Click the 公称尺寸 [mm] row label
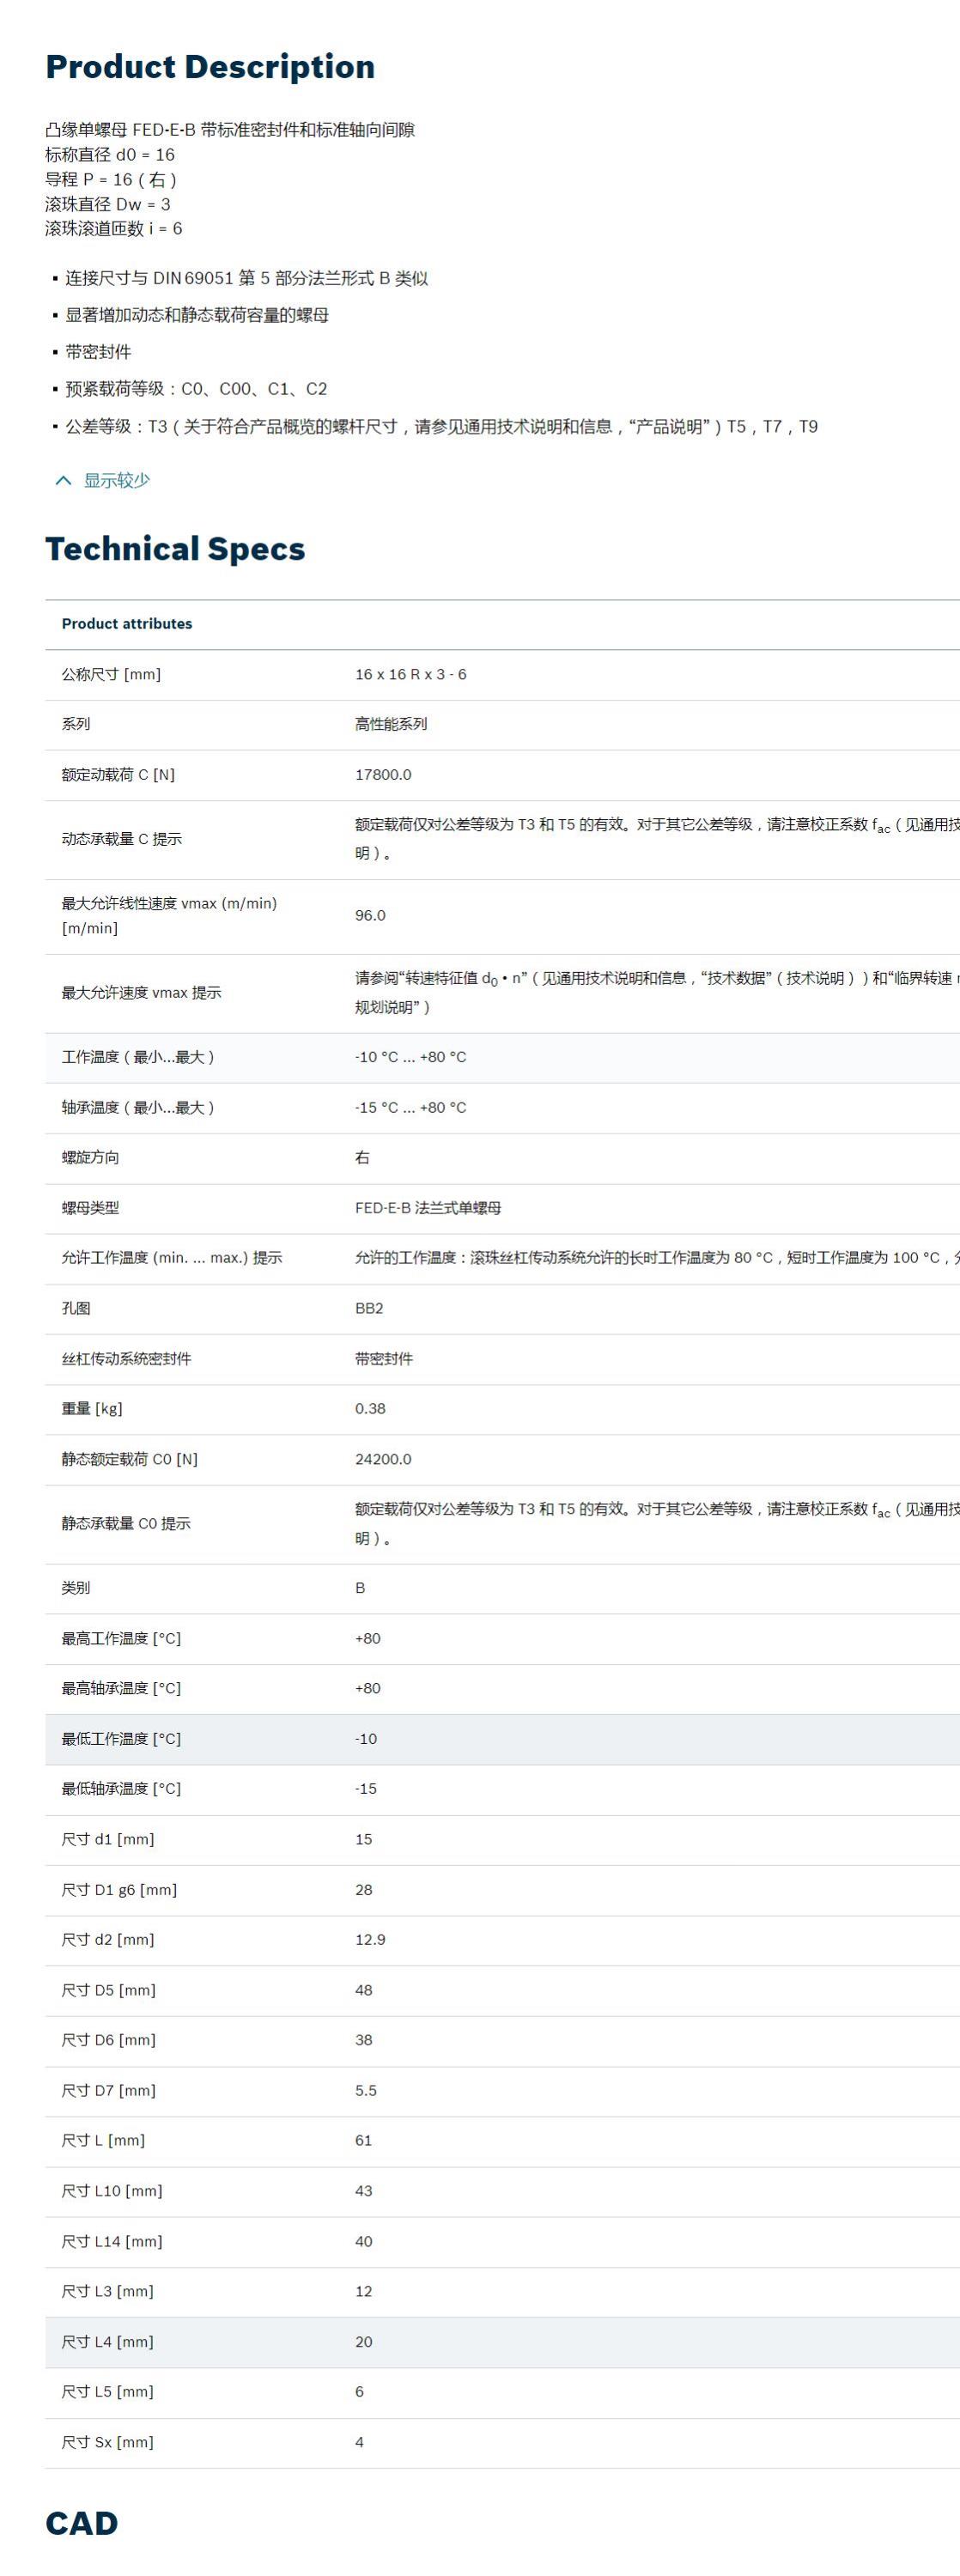960x2576 pixels. [x=111, y=674]
